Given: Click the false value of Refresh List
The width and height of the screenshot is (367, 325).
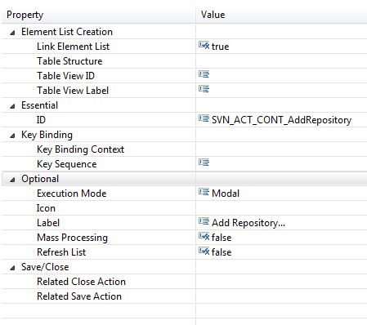Looking at the screenshot, I should coord(222,252).
